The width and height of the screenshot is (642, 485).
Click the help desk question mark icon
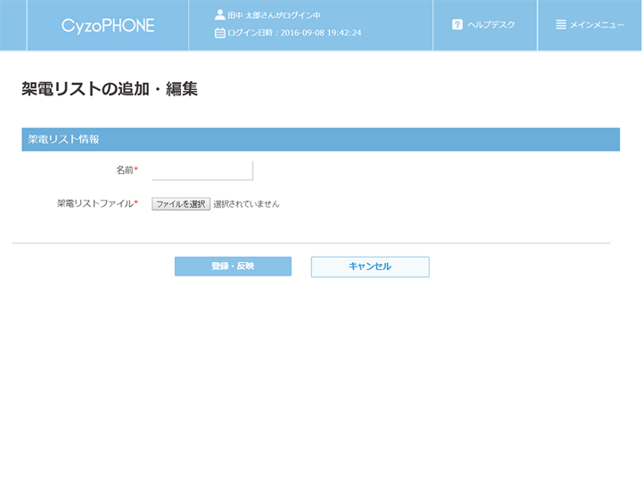(457, 25)
